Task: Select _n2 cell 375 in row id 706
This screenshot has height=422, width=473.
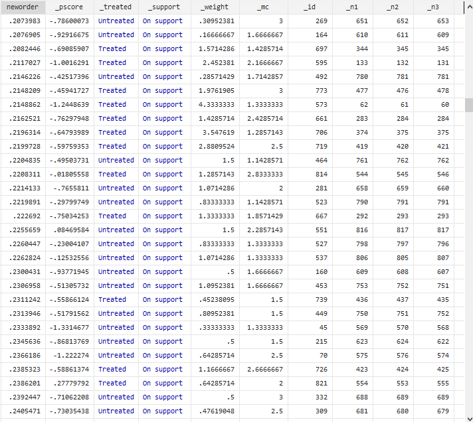Action: [x=393, y=133]
